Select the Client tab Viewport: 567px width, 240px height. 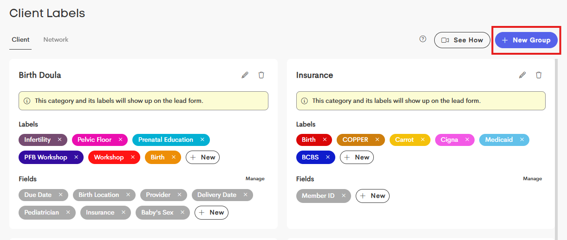[20, 40]
